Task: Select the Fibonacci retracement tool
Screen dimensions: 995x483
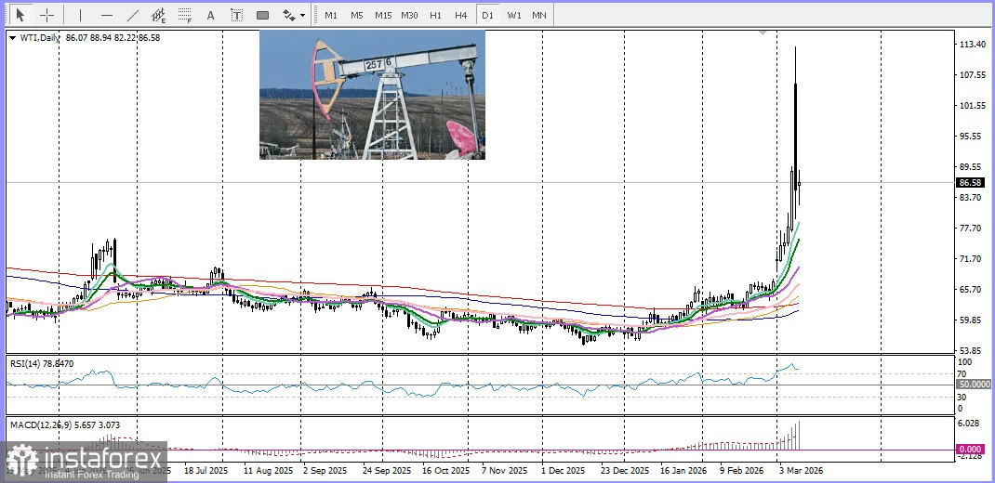Action: coord(185,15)
